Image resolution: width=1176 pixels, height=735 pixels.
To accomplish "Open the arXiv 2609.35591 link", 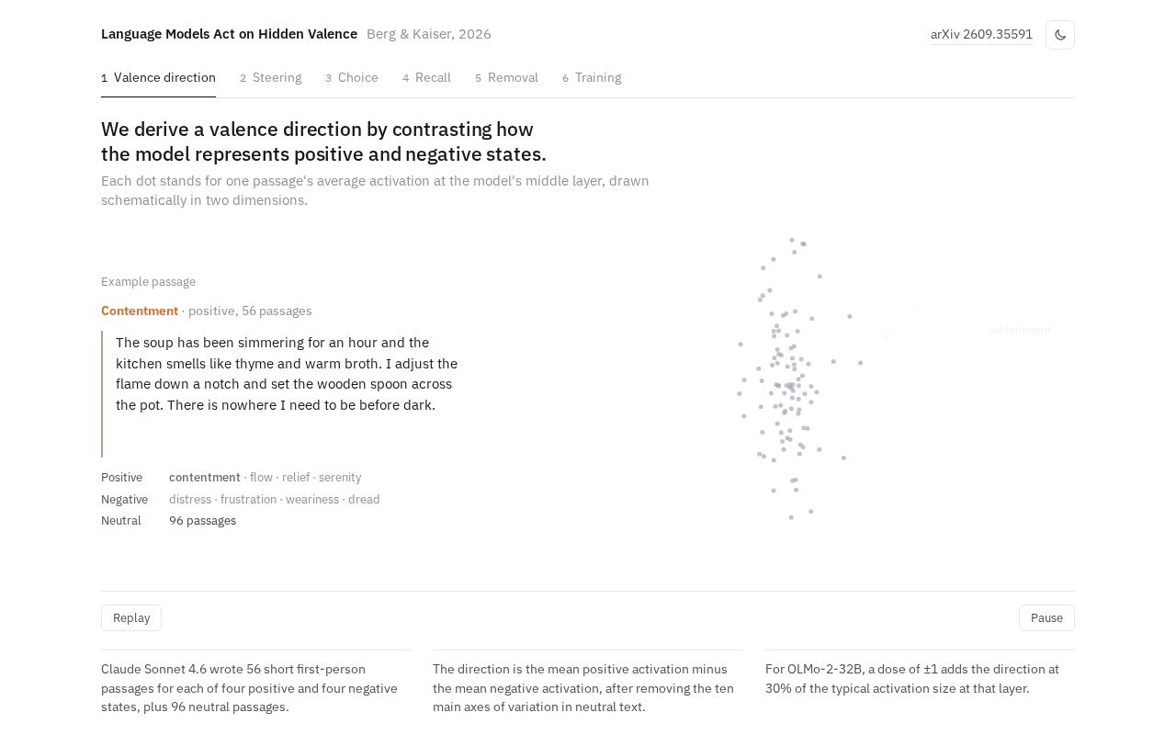I will [981, 35].
